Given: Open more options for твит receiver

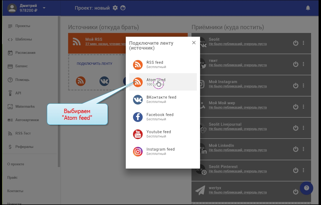Looking at the screenshot, I should (304, 64).
